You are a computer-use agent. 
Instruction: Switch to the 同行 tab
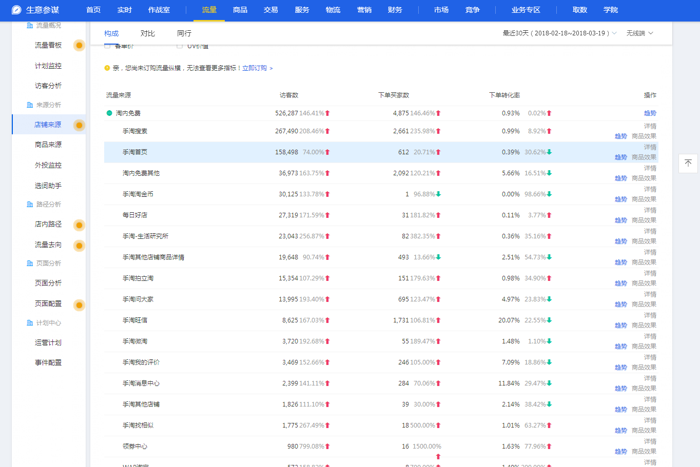[184, 33]
